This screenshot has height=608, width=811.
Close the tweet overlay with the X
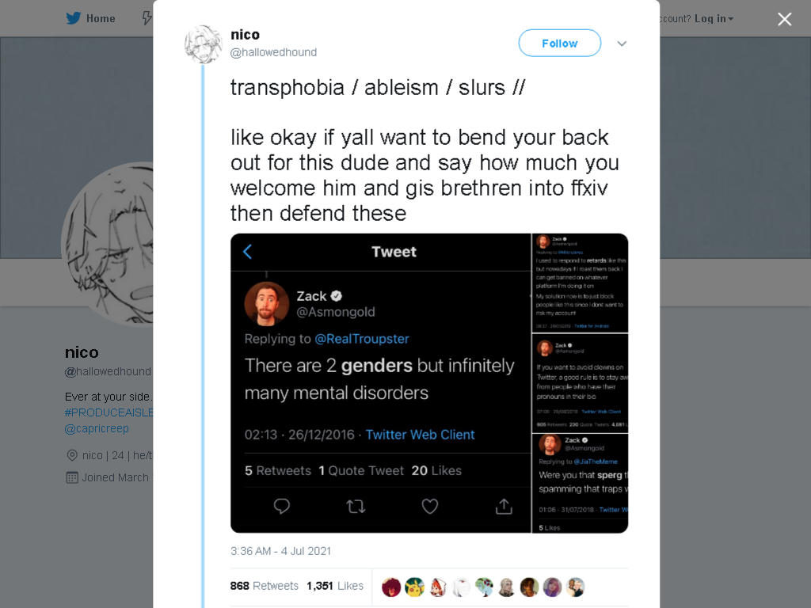coord(784,19)
